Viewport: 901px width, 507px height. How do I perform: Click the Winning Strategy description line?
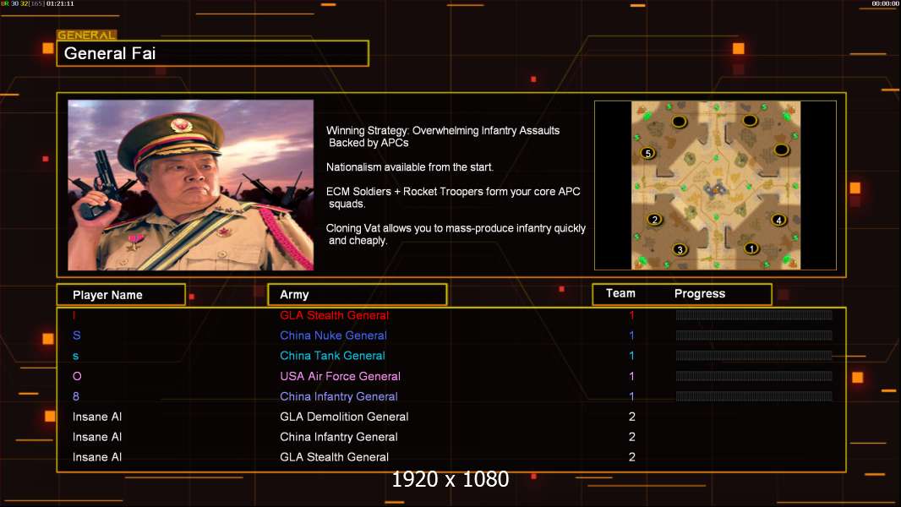click(x=442, y=137)
